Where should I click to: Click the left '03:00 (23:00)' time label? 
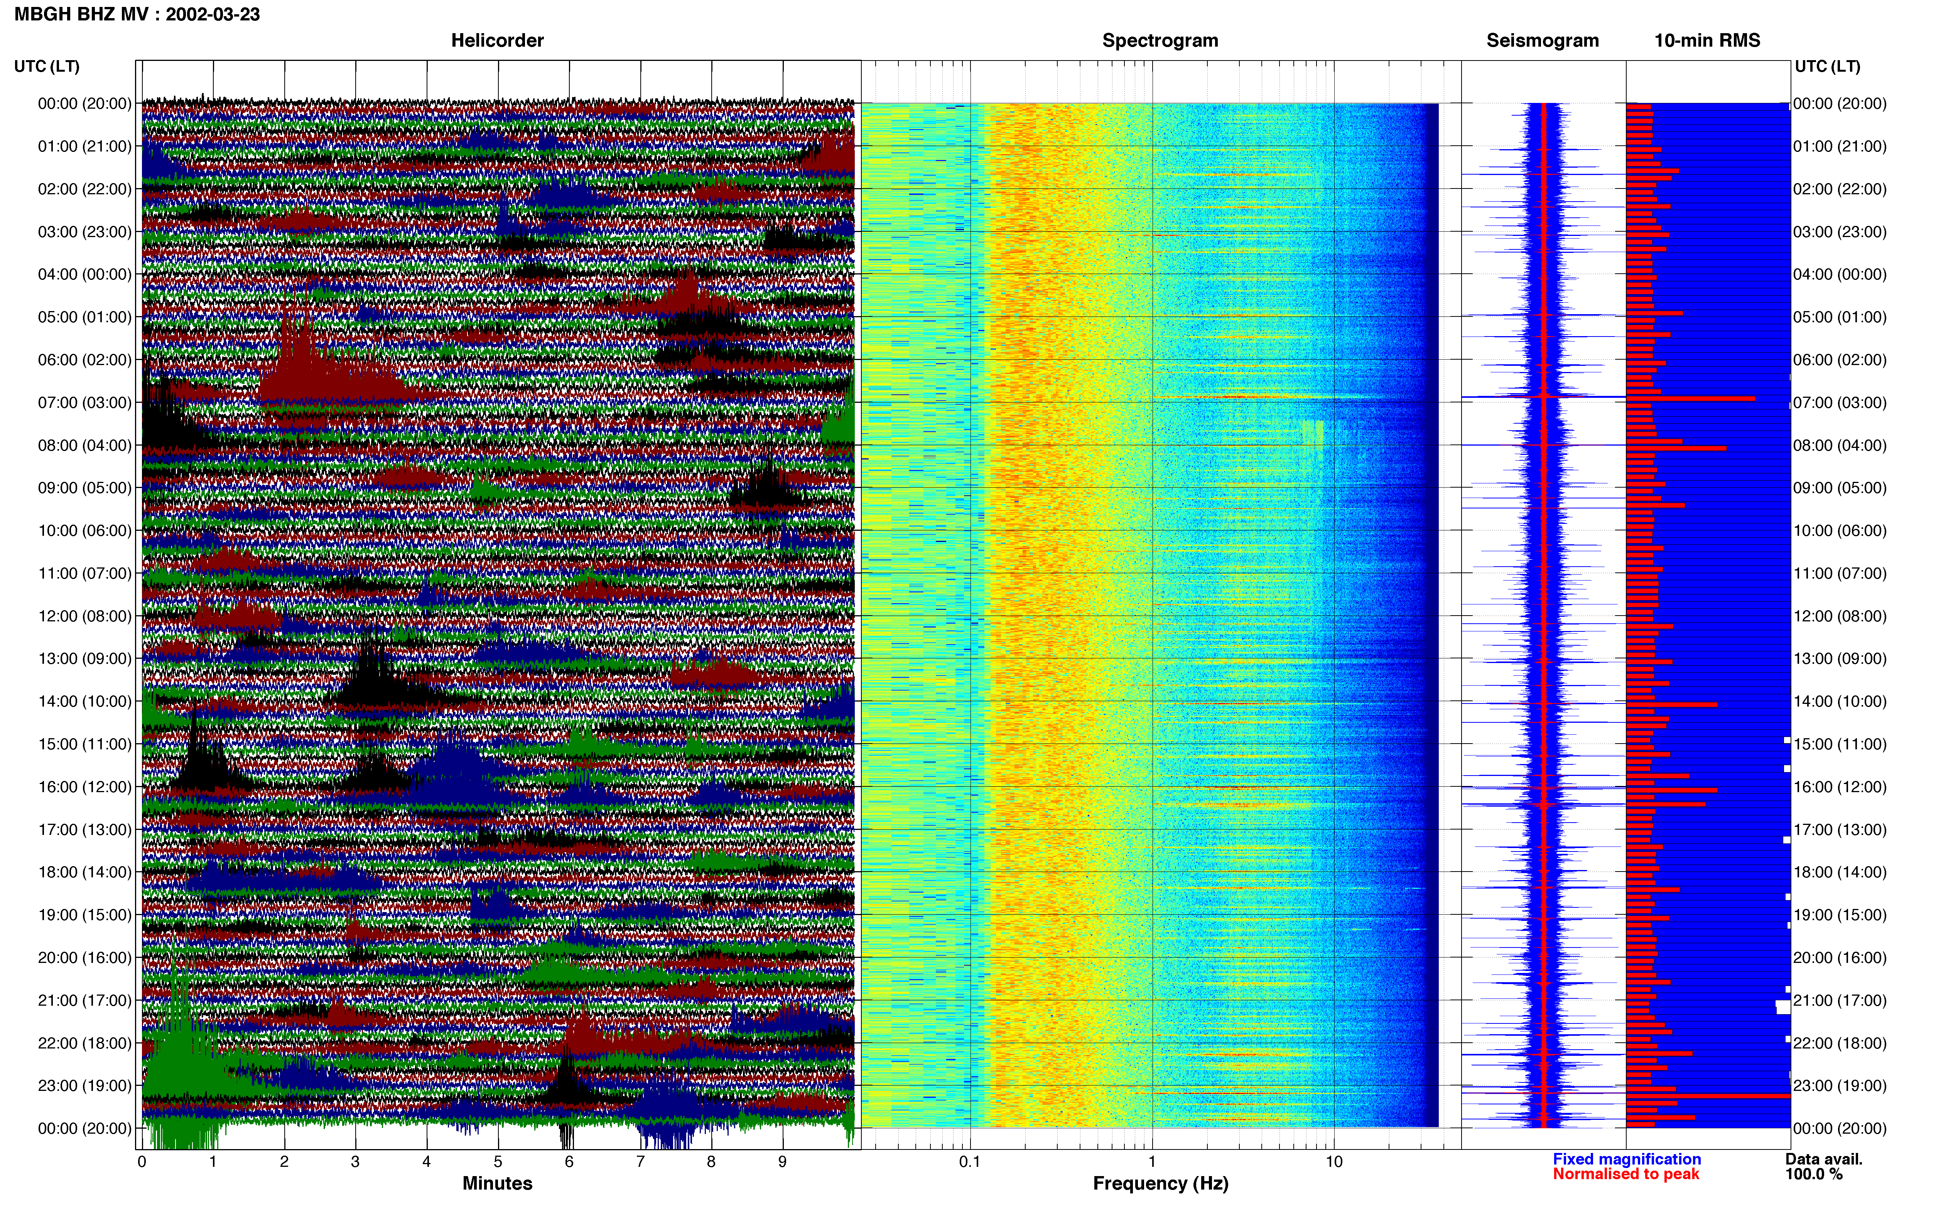(x=85, y=232)
